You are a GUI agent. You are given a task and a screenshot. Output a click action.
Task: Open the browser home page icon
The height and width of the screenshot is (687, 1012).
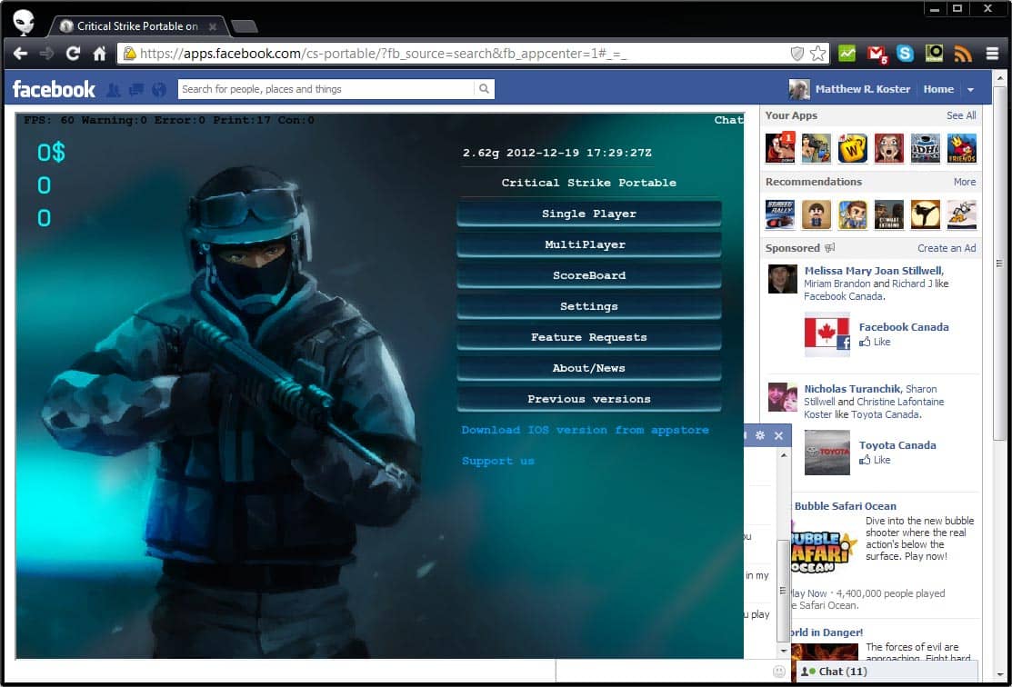click(99, 54)
